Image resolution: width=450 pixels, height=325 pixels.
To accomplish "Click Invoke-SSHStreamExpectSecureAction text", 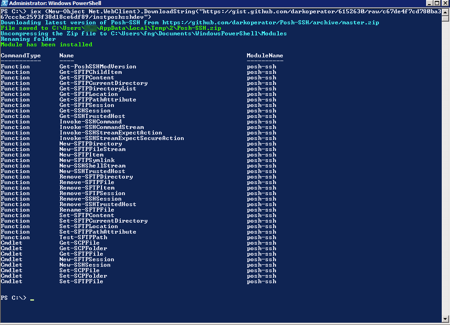I will coord(122,138).
